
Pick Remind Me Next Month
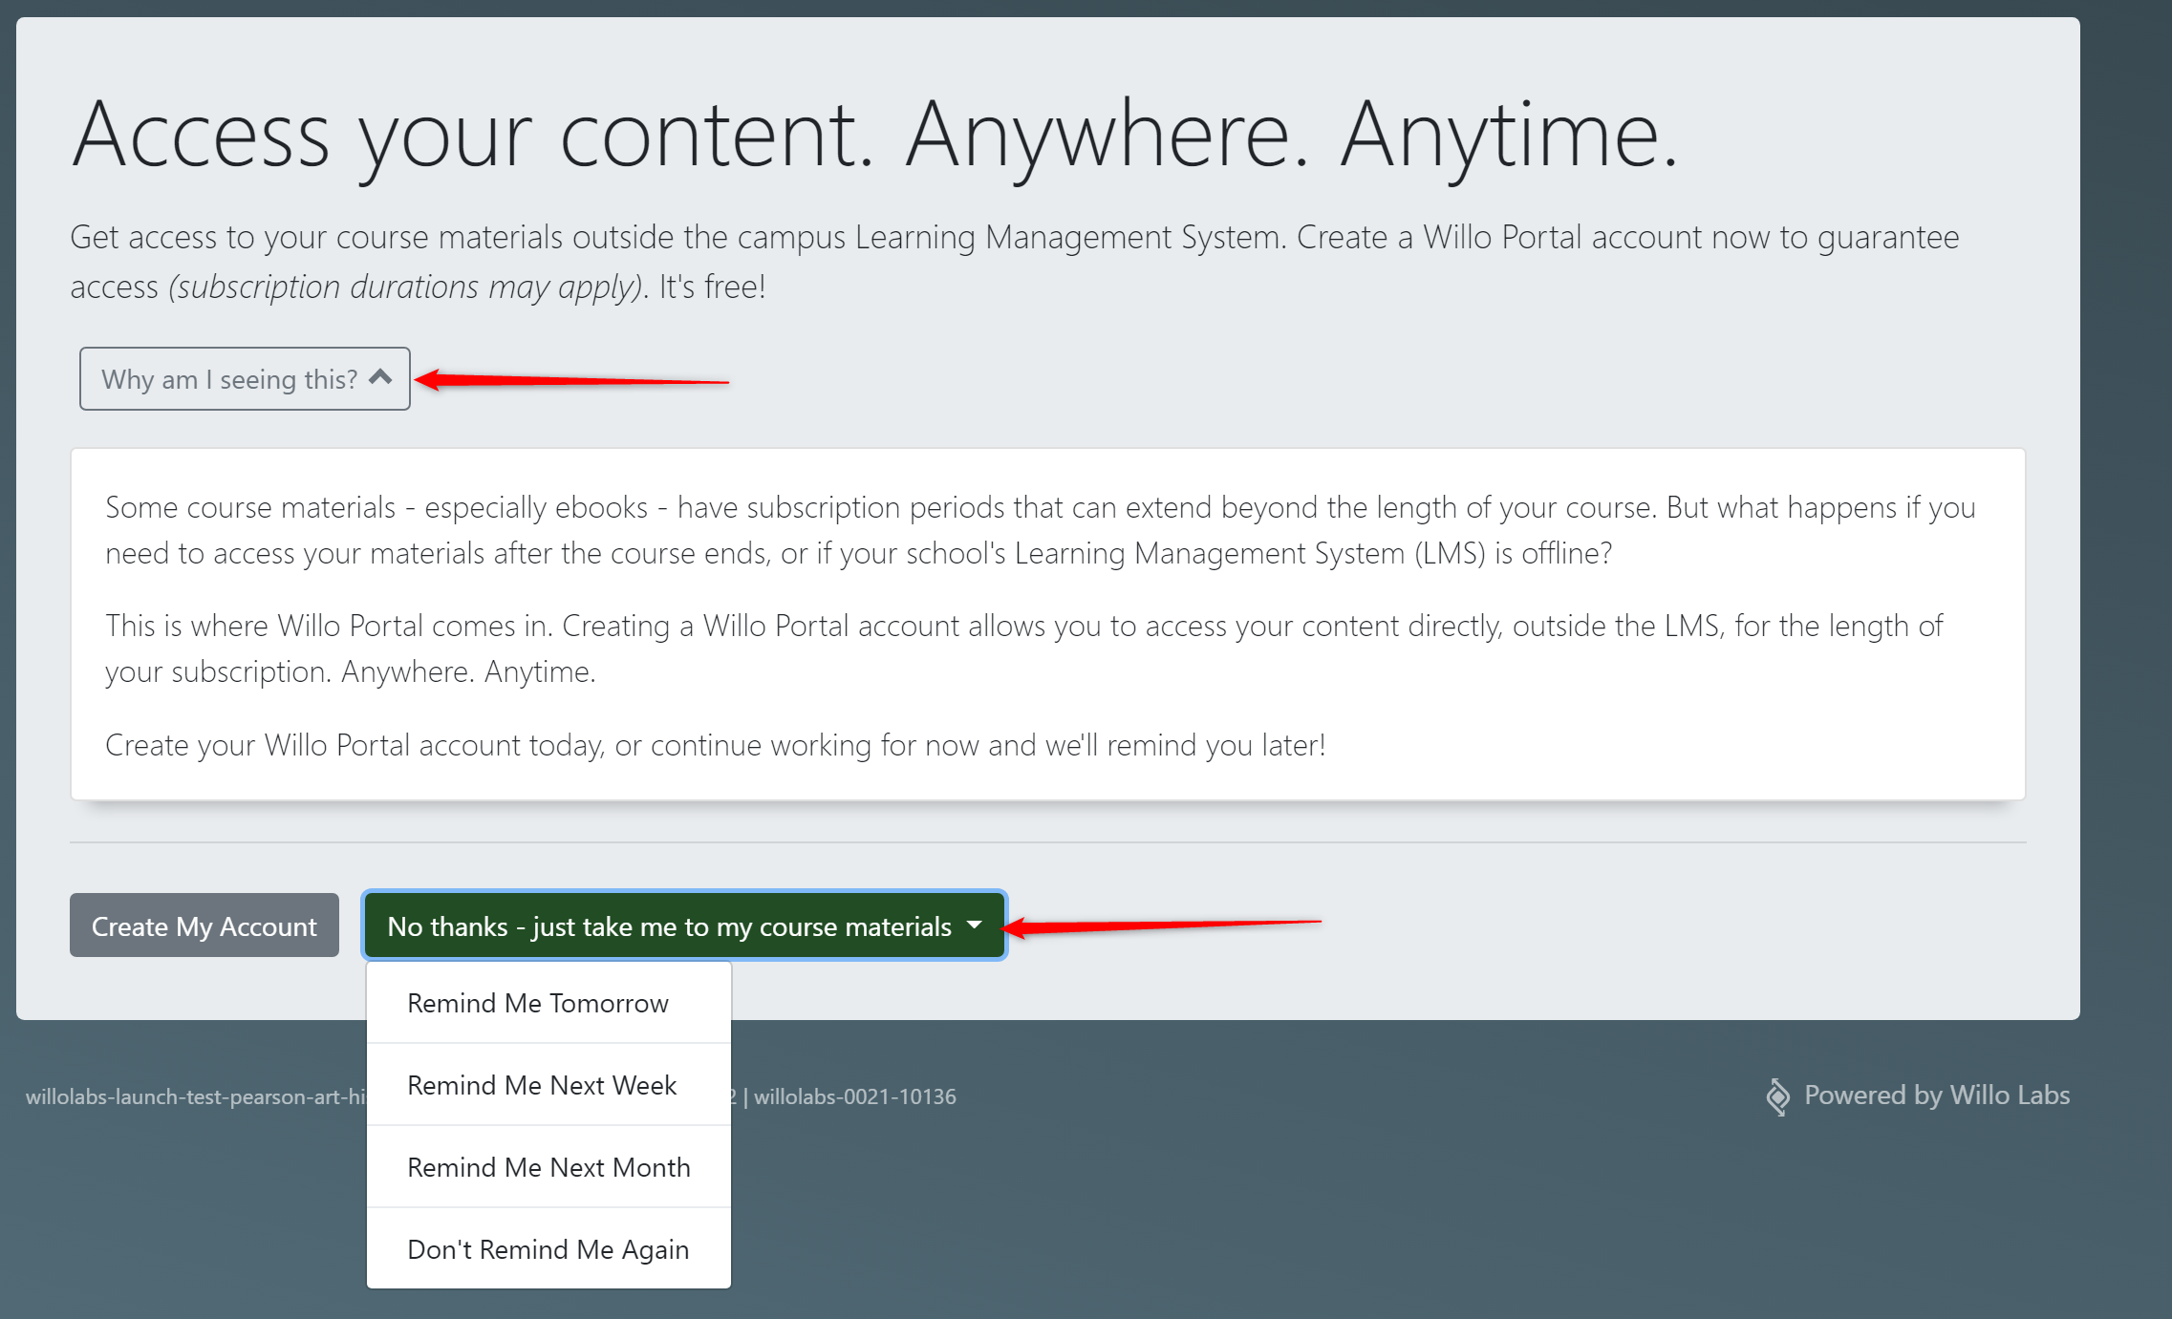pyautogui.click(x=548, y=1167)
